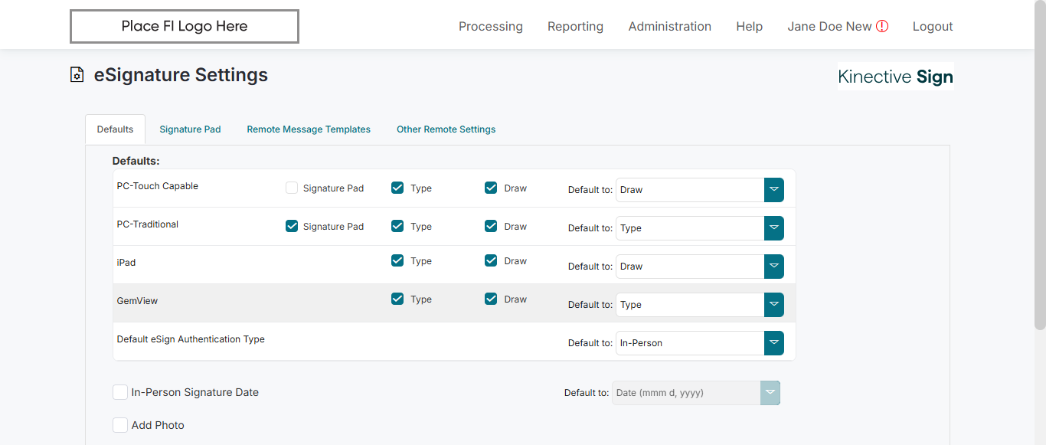Expand the GemView default dropdown arrow

coord(773,305)
